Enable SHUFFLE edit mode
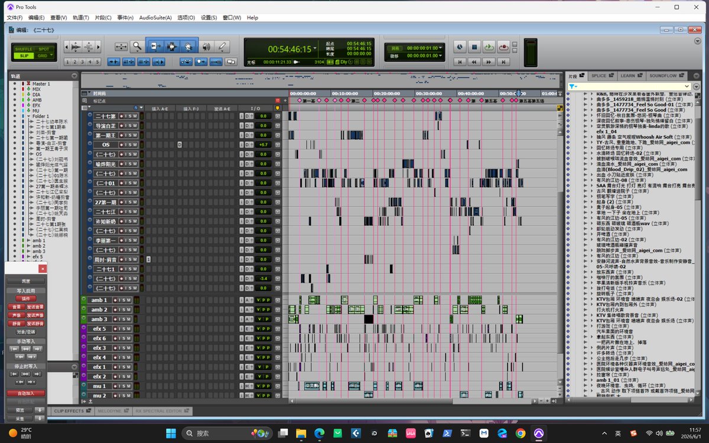The height and width of the screenshot is (443, 709). [24, 49]
